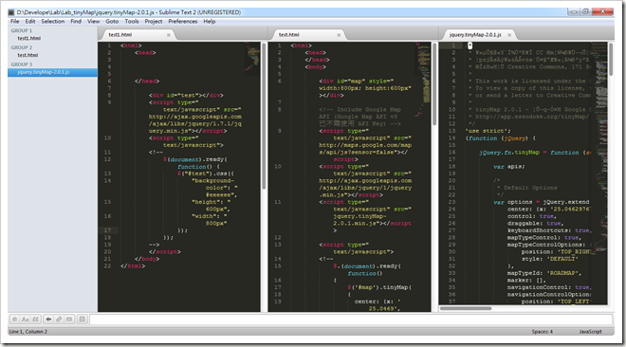Image resolution: width=626 pixels, height=347 pixels.
Task: Open the View menu
Action: point(93,21)
